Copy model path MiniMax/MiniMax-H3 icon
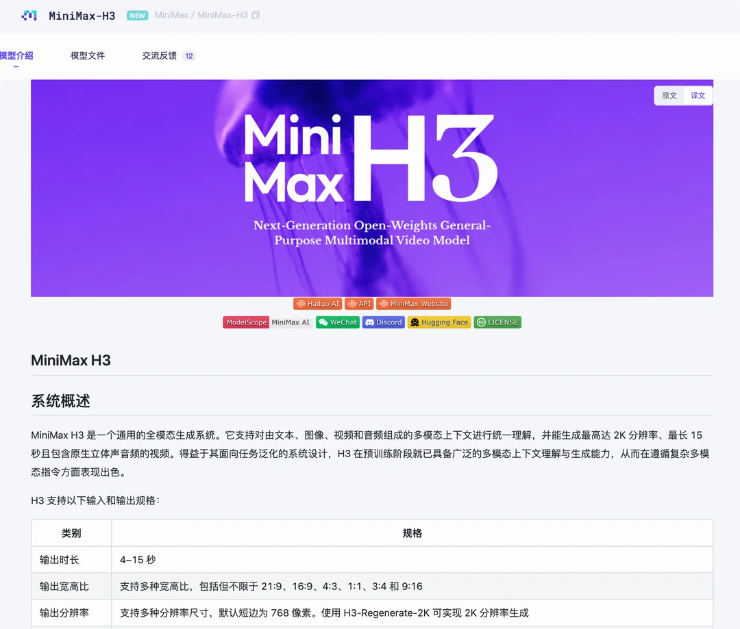This screenshot has width=740, height=629. pyautogui.click(x=256, y=15)
